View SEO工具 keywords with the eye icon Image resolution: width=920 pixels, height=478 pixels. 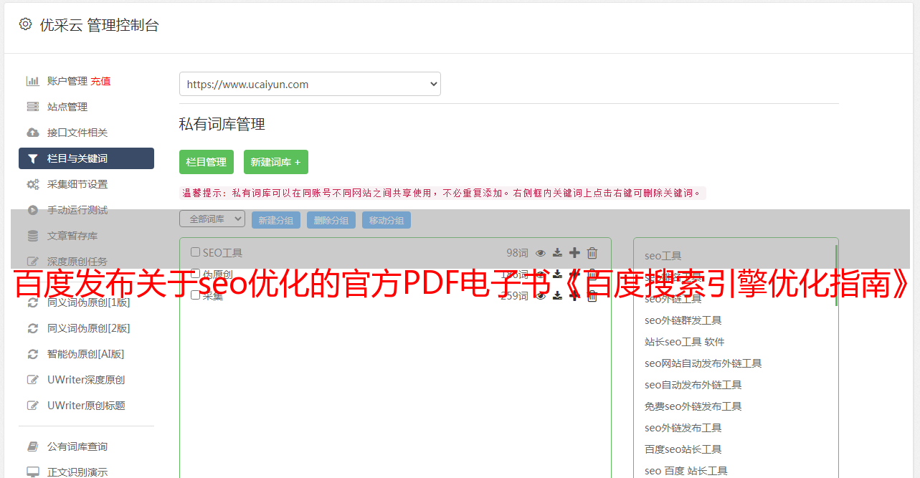click(541, 253)
